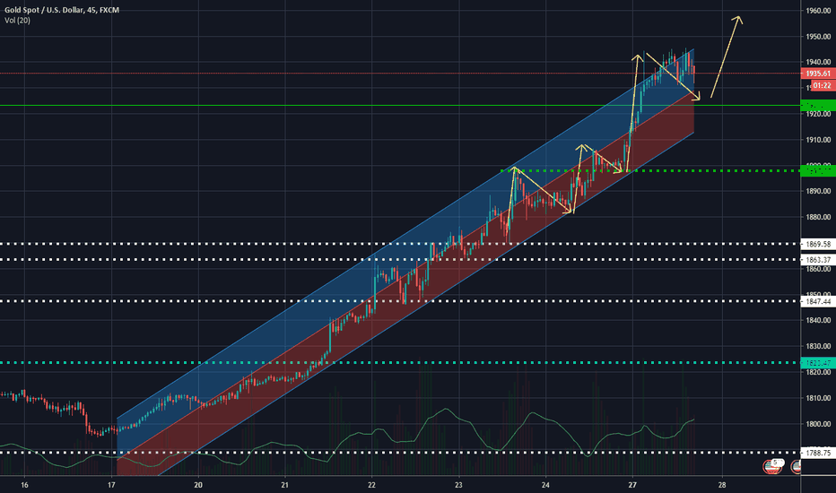Click the red bar countdown label 01:22
This screenshot has height=493, width=836.
pos(823,85)
